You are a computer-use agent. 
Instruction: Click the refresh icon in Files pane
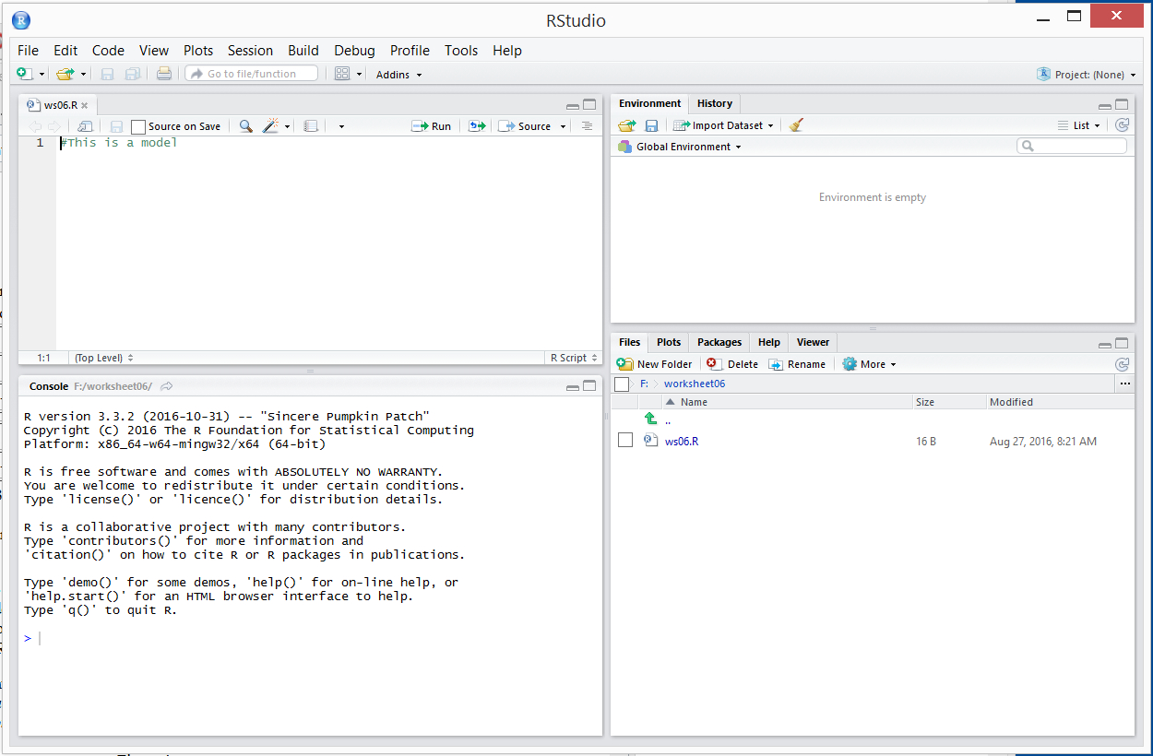1122,364
